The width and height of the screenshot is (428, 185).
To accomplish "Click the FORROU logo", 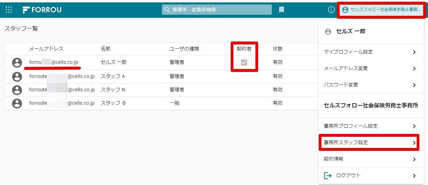I will pos(42,10).
